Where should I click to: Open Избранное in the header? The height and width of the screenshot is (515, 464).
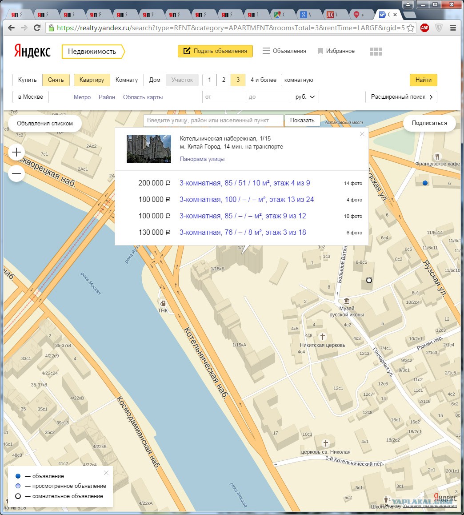[x=336, y=51]
